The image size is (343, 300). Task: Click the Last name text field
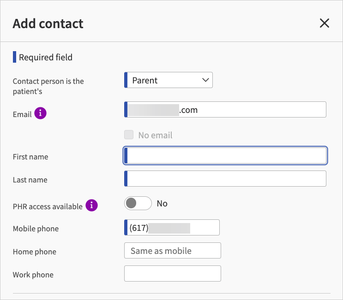pyautogui.click(x=226, y=179)
